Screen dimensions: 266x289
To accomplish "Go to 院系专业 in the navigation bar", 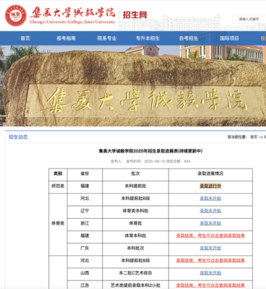I will pos(107,38).
